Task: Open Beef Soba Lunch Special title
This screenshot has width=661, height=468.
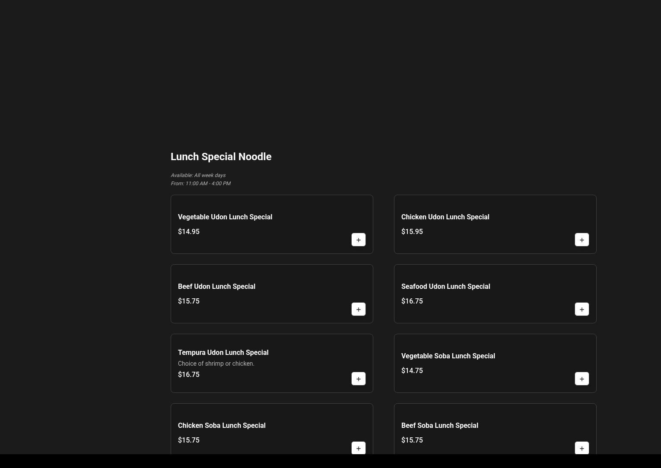Action: click(439, 425)
